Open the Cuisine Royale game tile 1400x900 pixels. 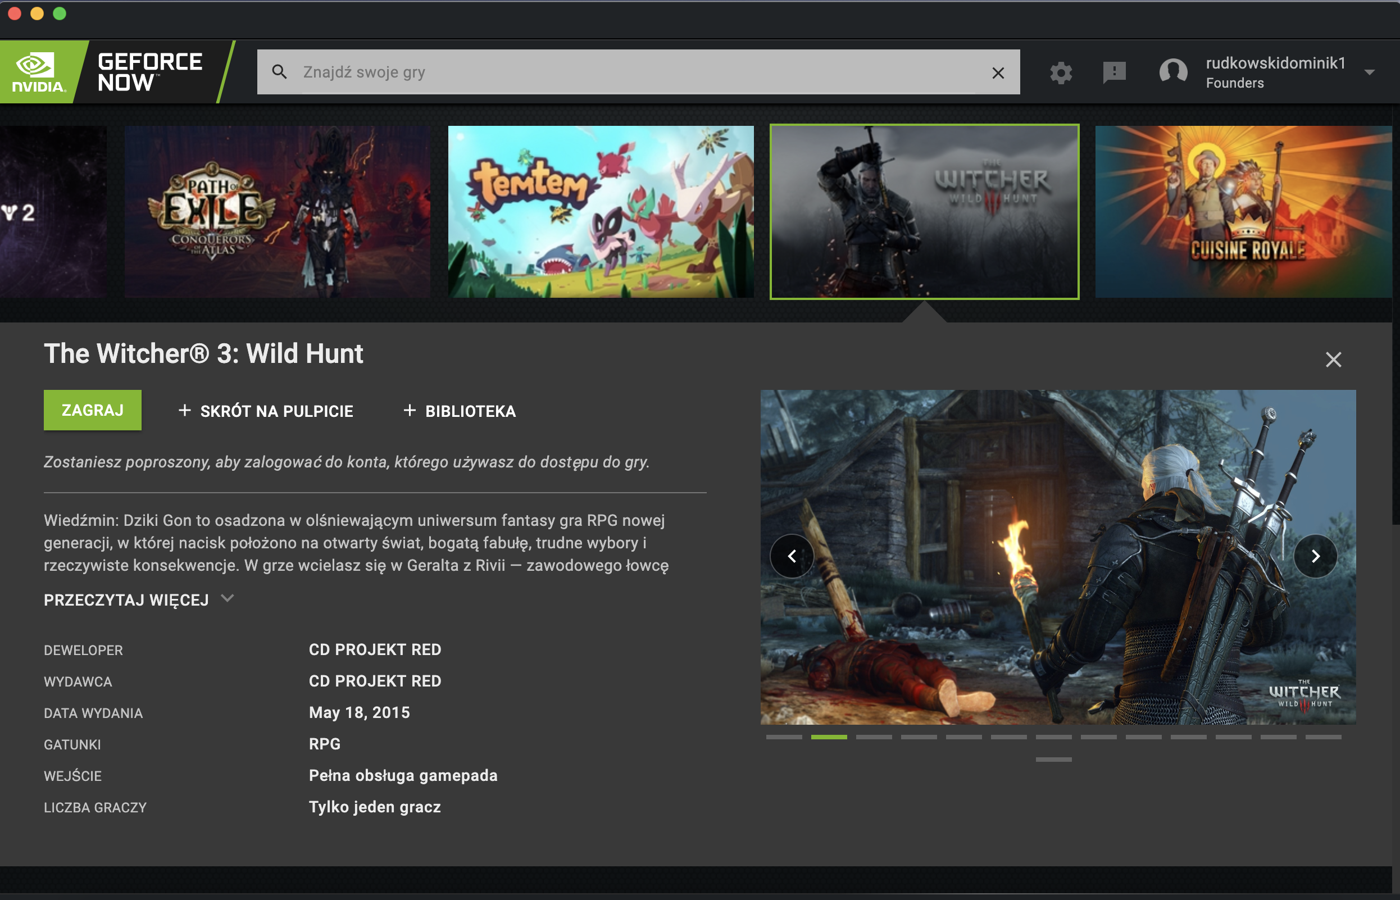[x=1243, y=212]
